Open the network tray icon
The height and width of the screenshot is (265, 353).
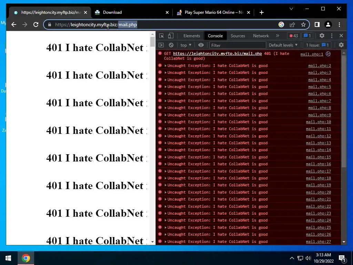(300, 258)
